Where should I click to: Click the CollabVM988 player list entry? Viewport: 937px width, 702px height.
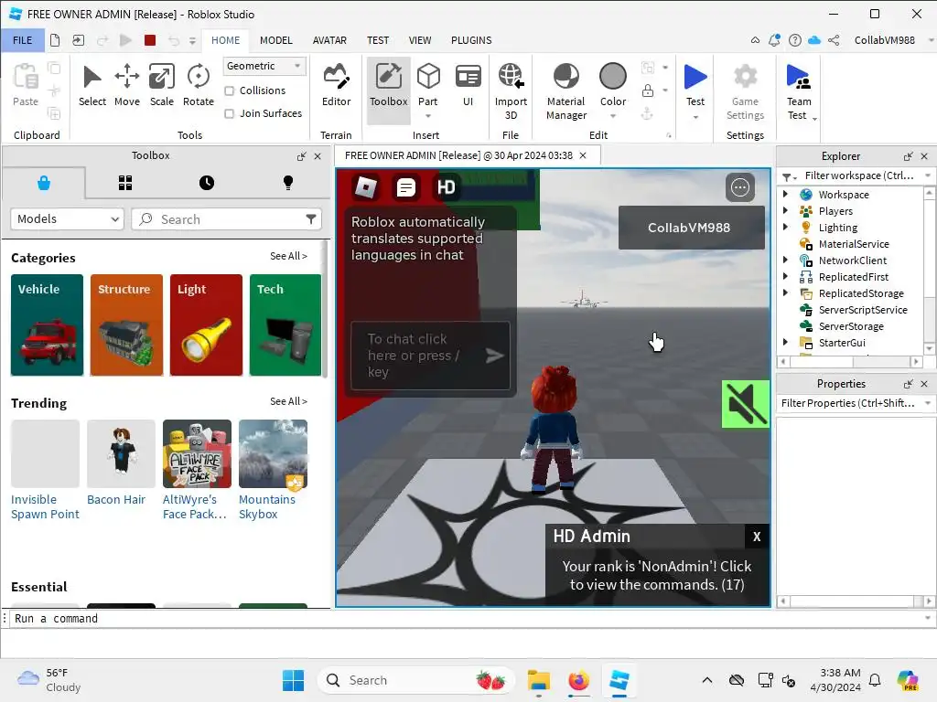(692, 228)
